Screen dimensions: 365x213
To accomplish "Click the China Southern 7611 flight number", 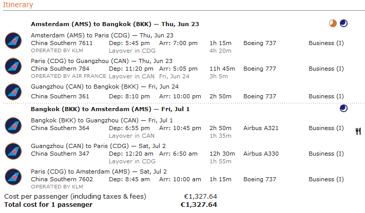I will [x=62, y=43].
